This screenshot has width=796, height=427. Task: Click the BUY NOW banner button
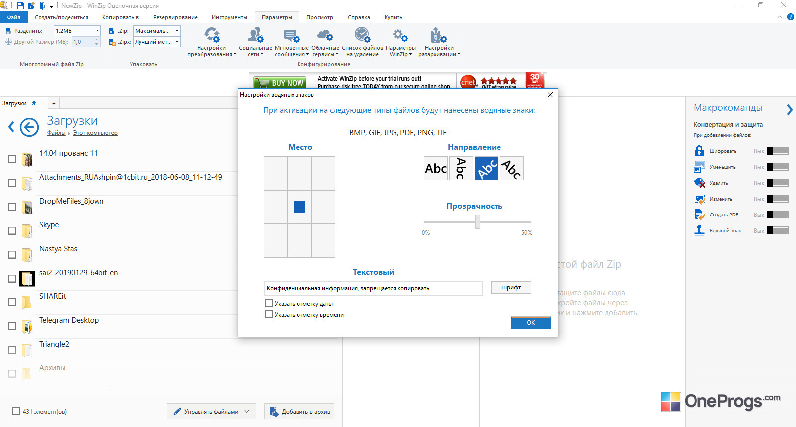pos(279,83)
